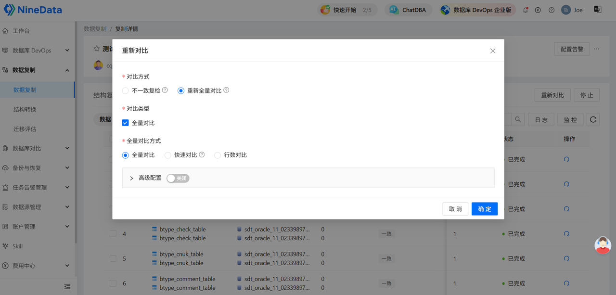Viewport: 616px width, 295px height.
Task: Click the re-compare icon in row 5 btype_cnuk_table
Action: (x=566, y=258)
